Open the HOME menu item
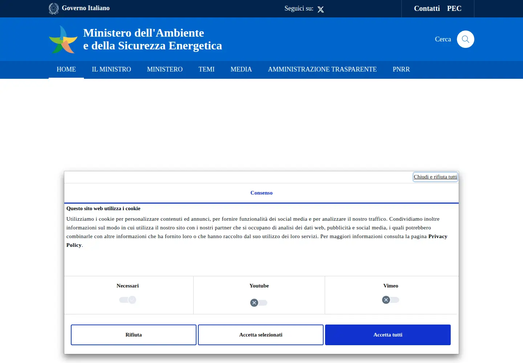The width and height of the screenshot is (523, 363). (66, 69)
